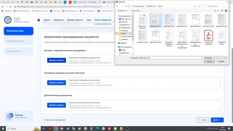Choose files for Дополнительные документы

pyautogui.click(x=56, y=105)
